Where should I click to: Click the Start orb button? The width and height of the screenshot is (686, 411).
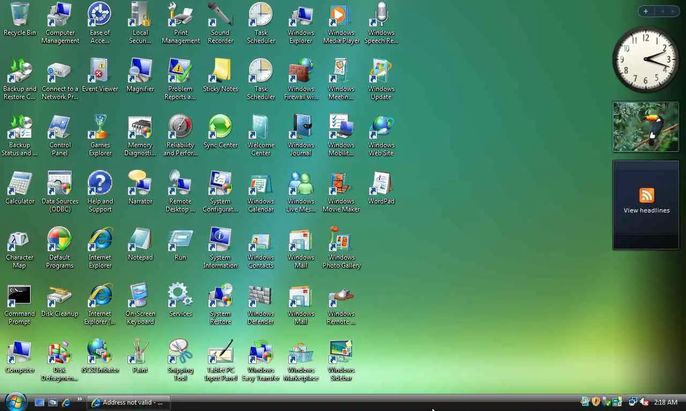tap(16, 401)
